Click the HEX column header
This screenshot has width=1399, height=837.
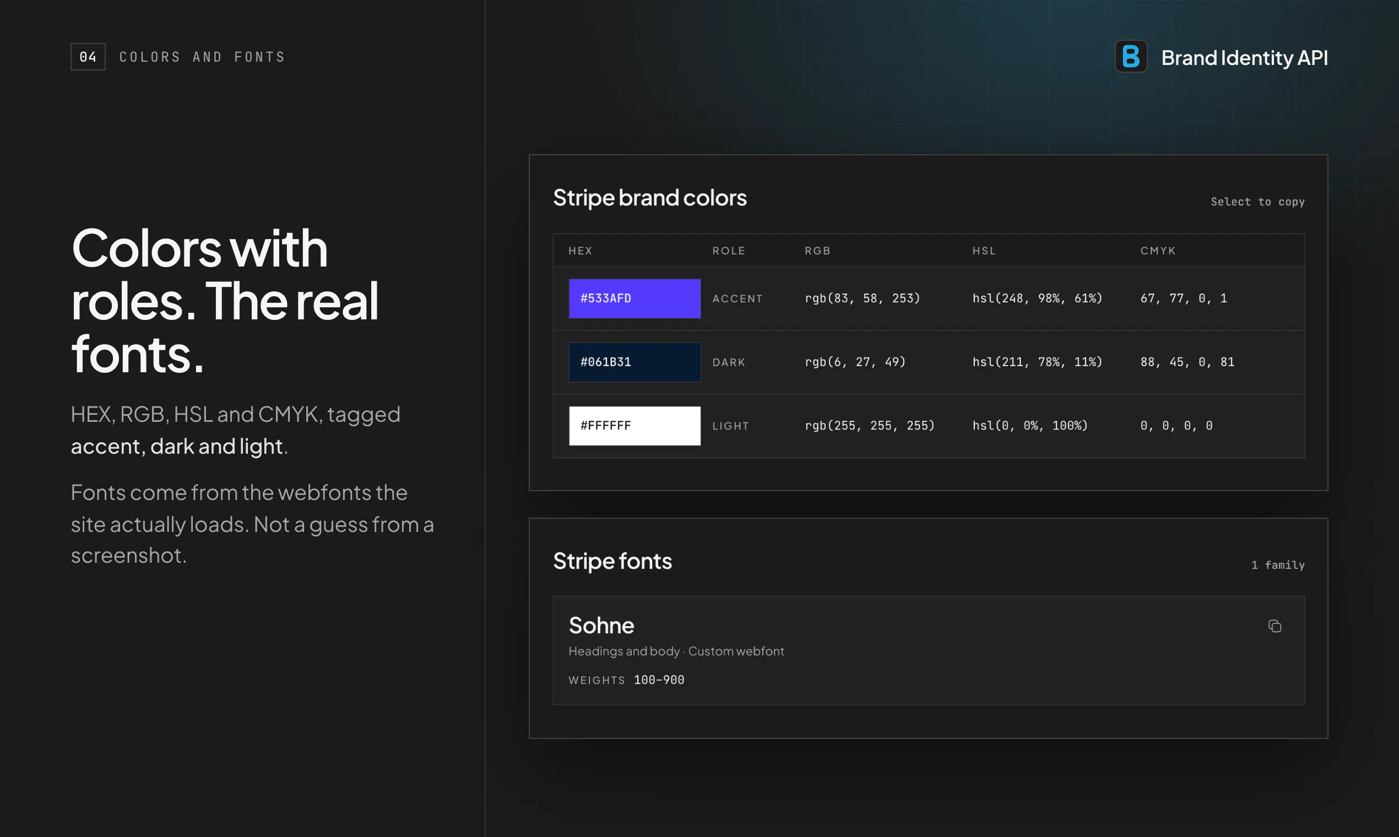coord(580,251)
